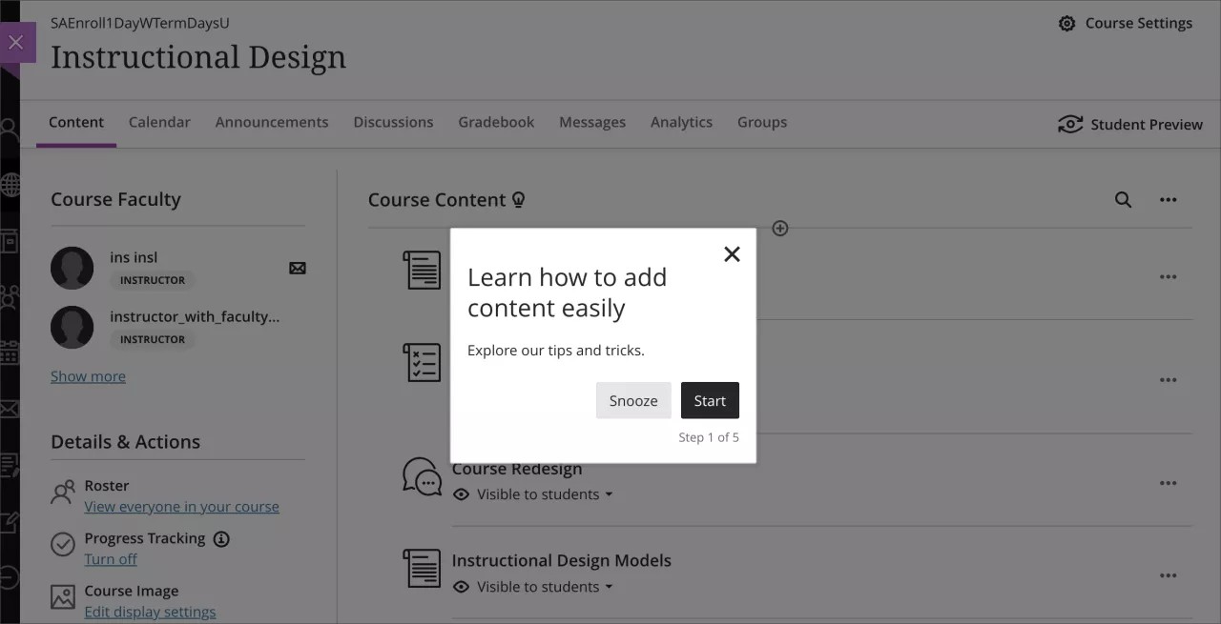This screenshot has height=624, width=1221.
Task: Click the lightbulb icon next to Course Content
Action: pos(518,200)
